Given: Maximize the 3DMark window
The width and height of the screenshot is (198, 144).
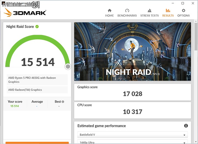Looking at the screenshot, I should 183,3.
